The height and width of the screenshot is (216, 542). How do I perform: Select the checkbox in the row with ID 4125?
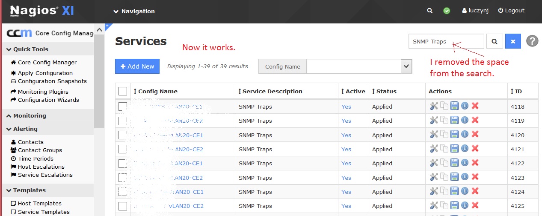(123, 206)
